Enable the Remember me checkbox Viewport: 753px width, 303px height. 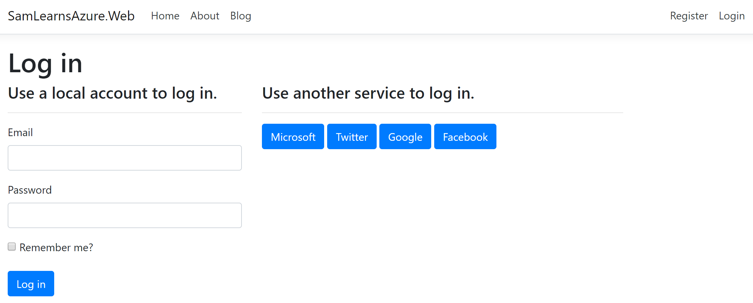tap(12, 247)
